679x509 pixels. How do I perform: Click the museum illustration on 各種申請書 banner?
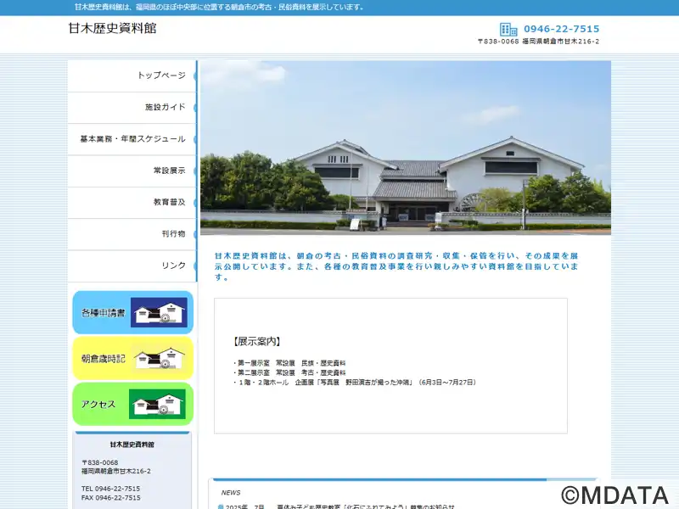(159, 312)
